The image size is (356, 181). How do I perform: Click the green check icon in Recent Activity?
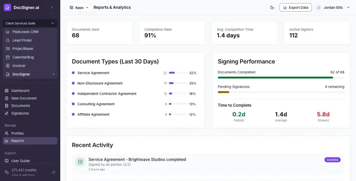(x=80, y=162)
